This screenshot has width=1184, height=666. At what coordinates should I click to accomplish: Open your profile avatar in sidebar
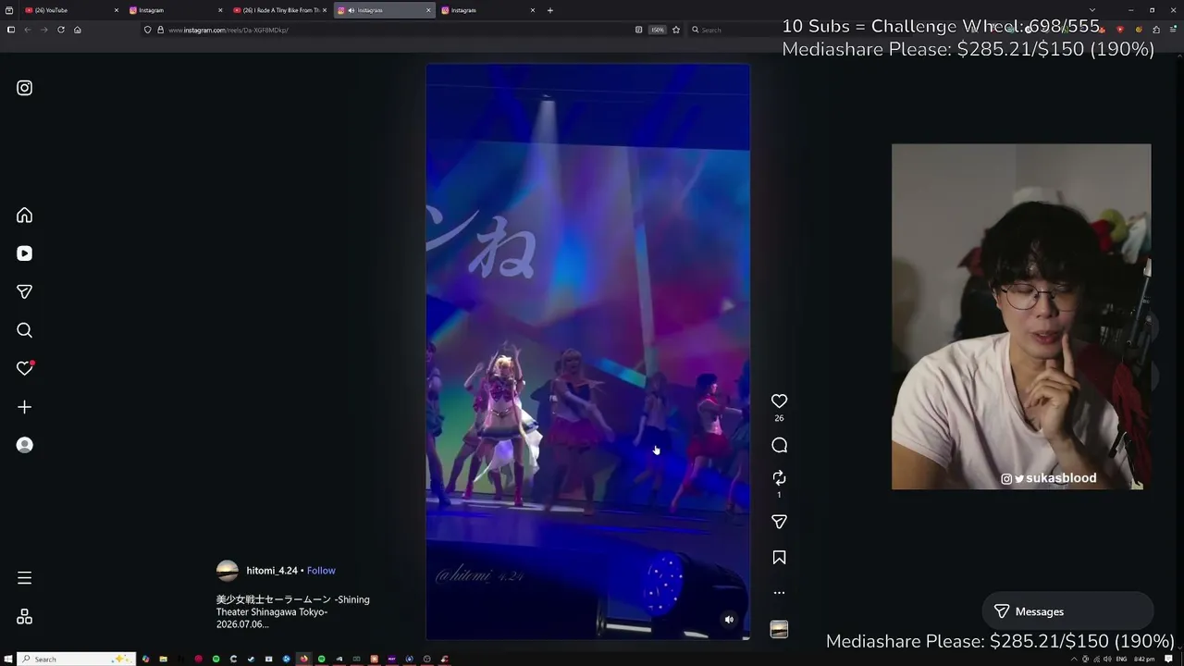pos(25,445)
